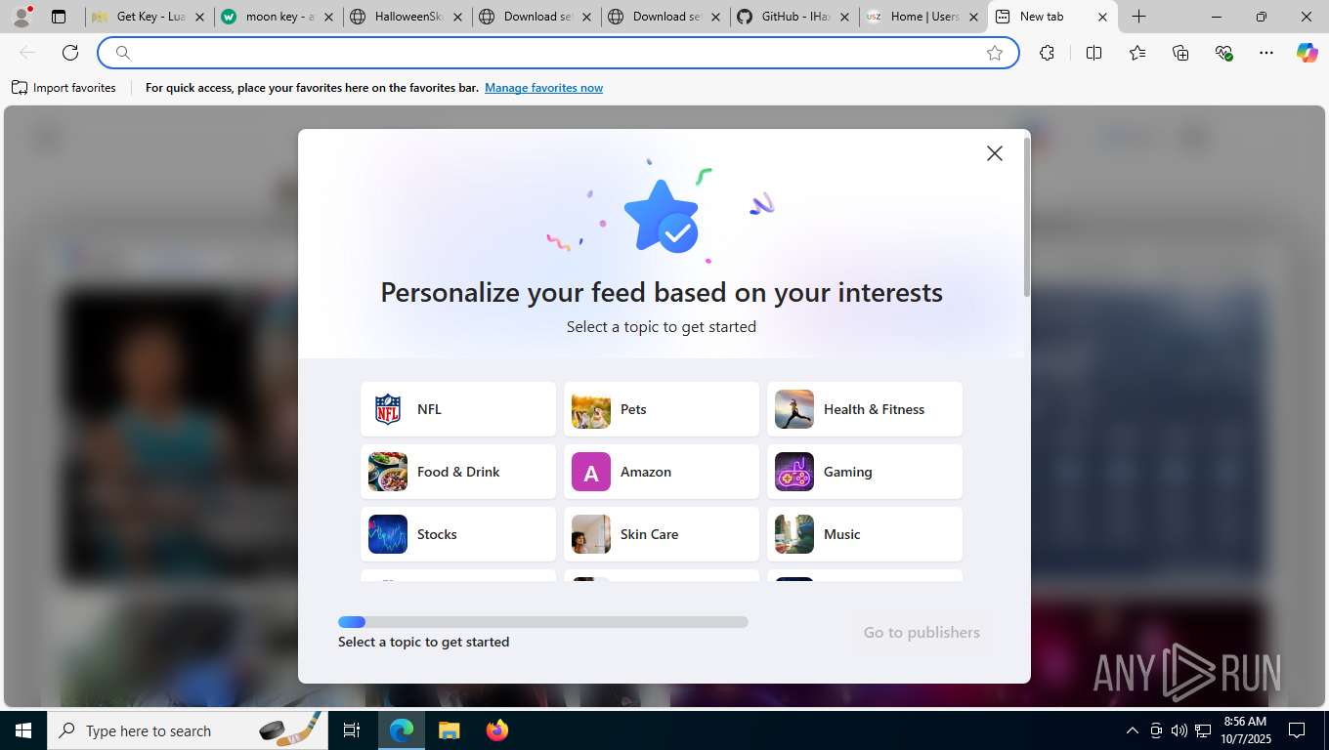The height and width of the screenshot is (750, 1329).
Task: Switch to the HalloweenSk tab
Action: coord(407,17)
